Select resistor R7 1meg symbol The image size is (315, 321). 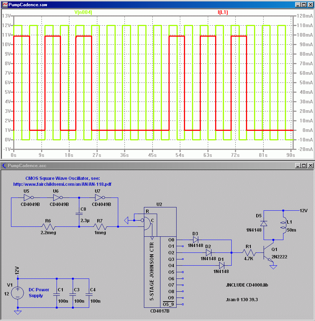click(100, 226)
